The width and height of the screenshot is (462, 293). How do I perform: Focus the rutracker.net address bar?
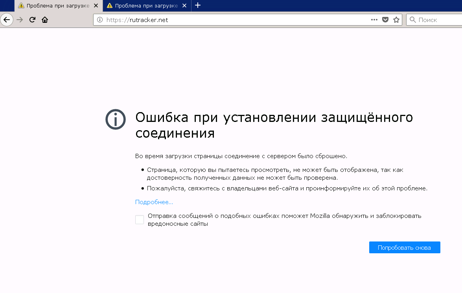point(236,20)
